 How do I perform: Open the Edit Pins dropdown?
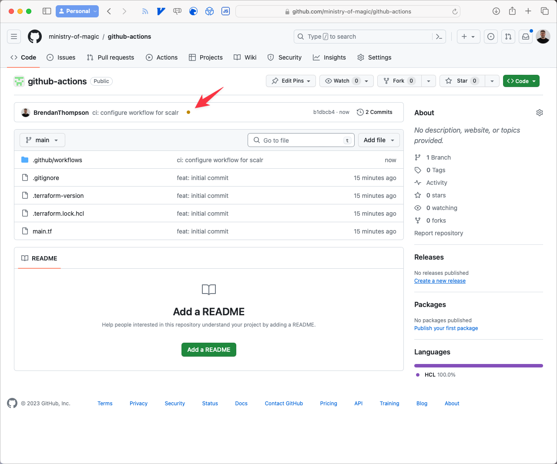291,81
